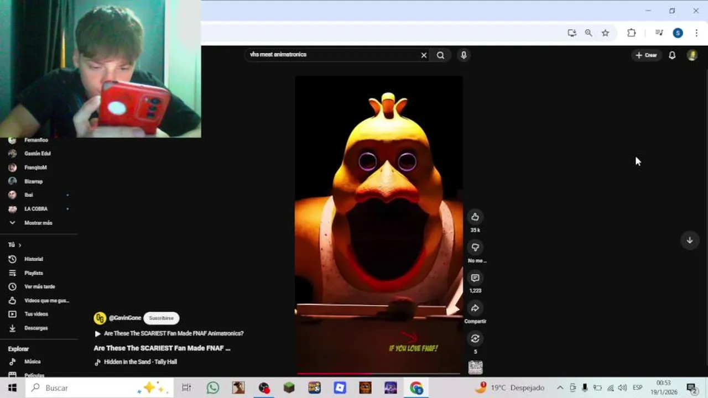Open WhatsApp from the taskbar
The width and height of the screenshot is (708, 398).
coord(213,387)
